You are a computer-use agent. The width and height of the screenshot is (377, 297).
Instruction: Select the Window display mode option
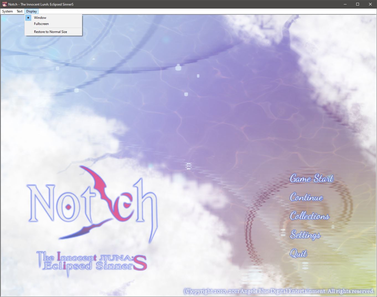pos(53,17)
